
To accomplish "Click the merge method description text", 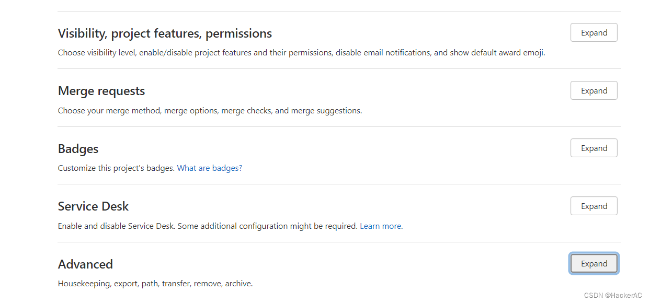I will 210,111.
